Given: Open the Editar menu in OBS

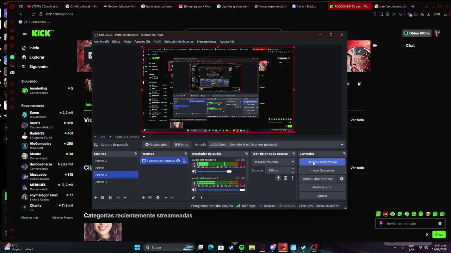Looking at the screenshot, I should 116,41.
